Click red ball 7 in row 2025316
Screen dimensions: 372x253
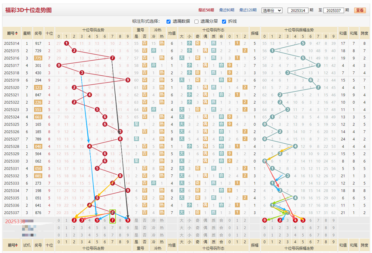tap(112, 58)
